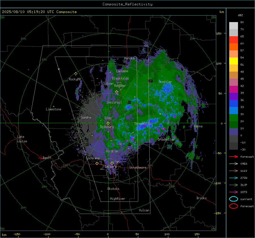Click the dBZ legend heading
Viewport: 255px width, 238px height.
tap(240, 15)
